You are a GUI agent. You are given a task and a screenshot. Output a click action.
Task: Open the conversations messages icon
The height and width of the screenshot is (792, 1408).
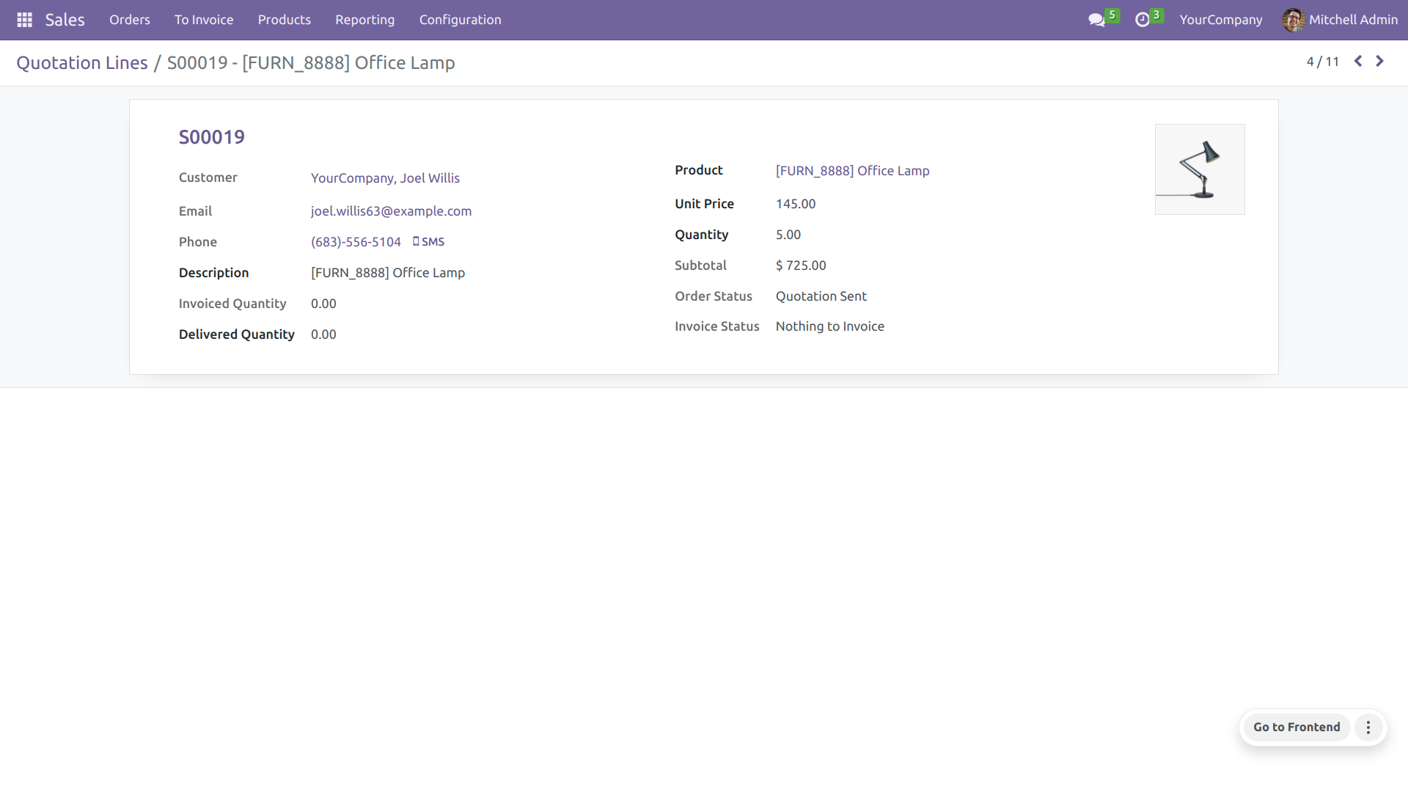pos(1096,20)
